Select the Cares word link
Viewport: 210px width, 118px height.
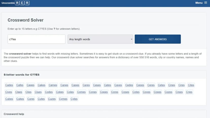click(86, 85)
